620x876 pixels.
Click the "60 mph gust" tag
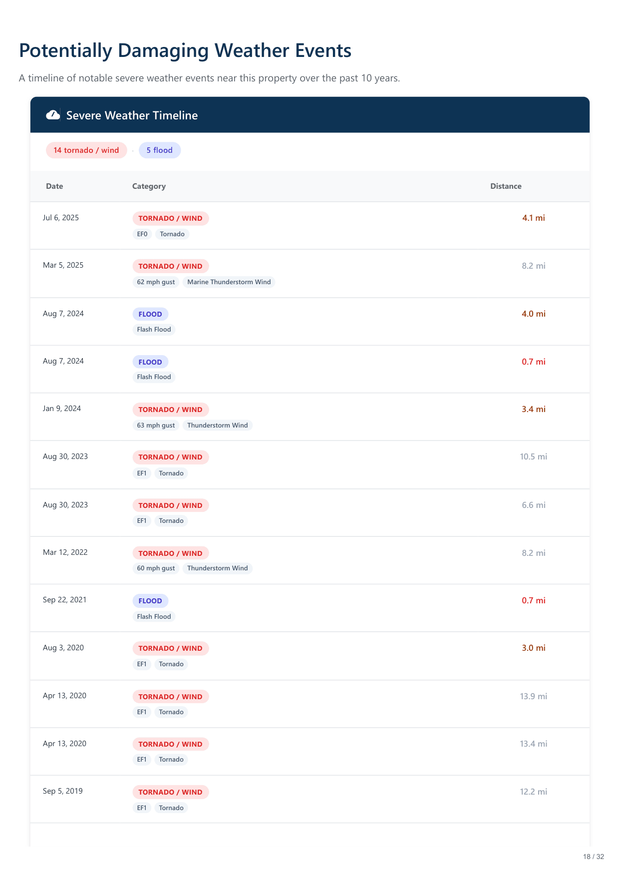pos(156,568)
